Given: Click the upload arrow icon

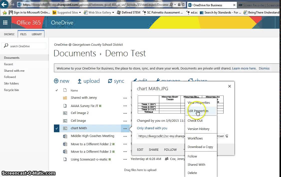Looking at the screenshot, I should point(79,81).
